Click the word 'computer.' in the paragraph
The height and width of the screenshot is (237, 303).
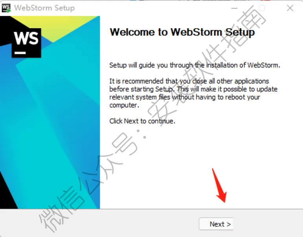coord(124,106)
